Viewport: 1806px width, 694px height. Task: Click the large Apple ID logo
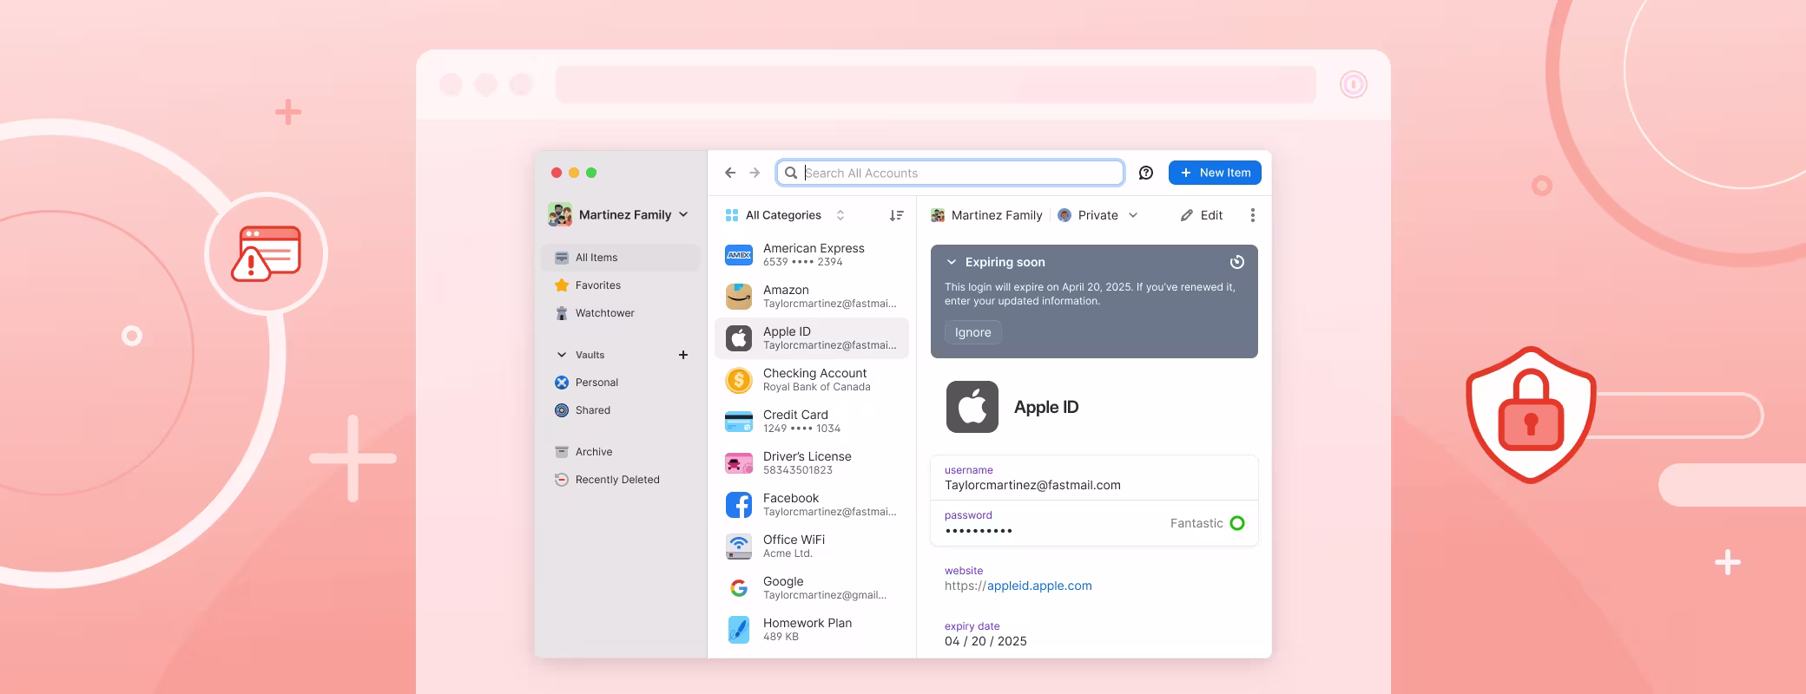pos(972,407)
